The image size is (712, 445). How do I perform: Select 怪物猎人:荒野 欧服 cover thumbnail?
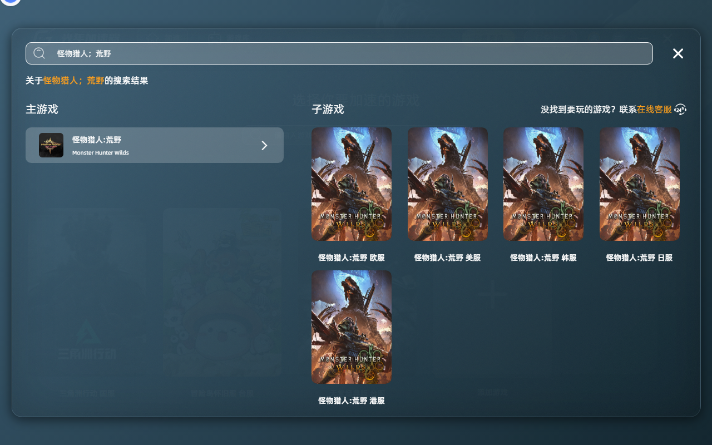point(352,184)
